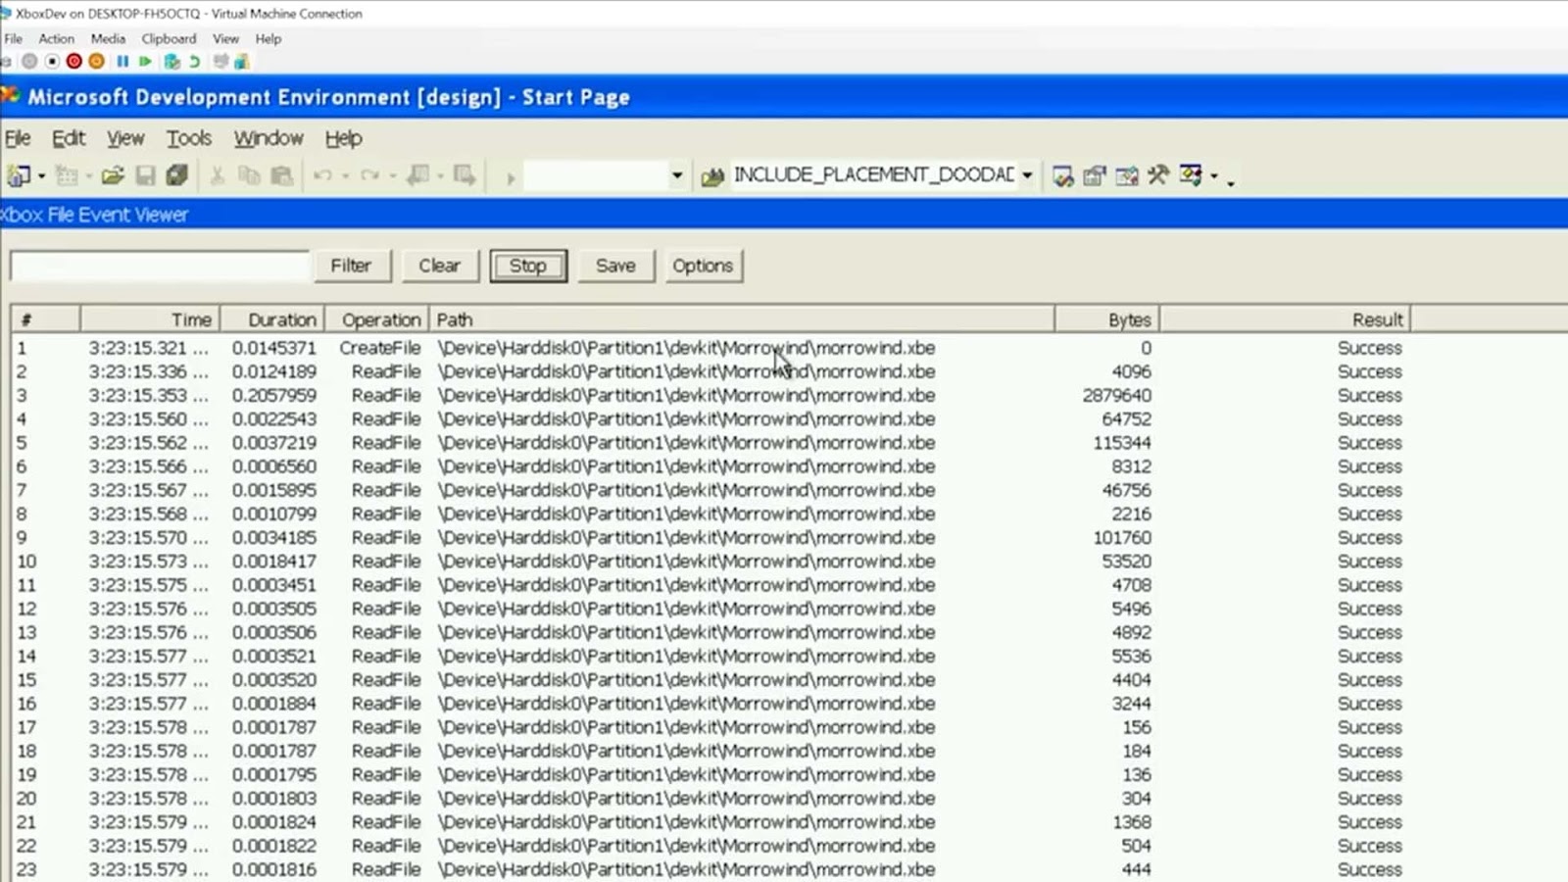
Task: Click the Time column header
Action: (150, 319)
